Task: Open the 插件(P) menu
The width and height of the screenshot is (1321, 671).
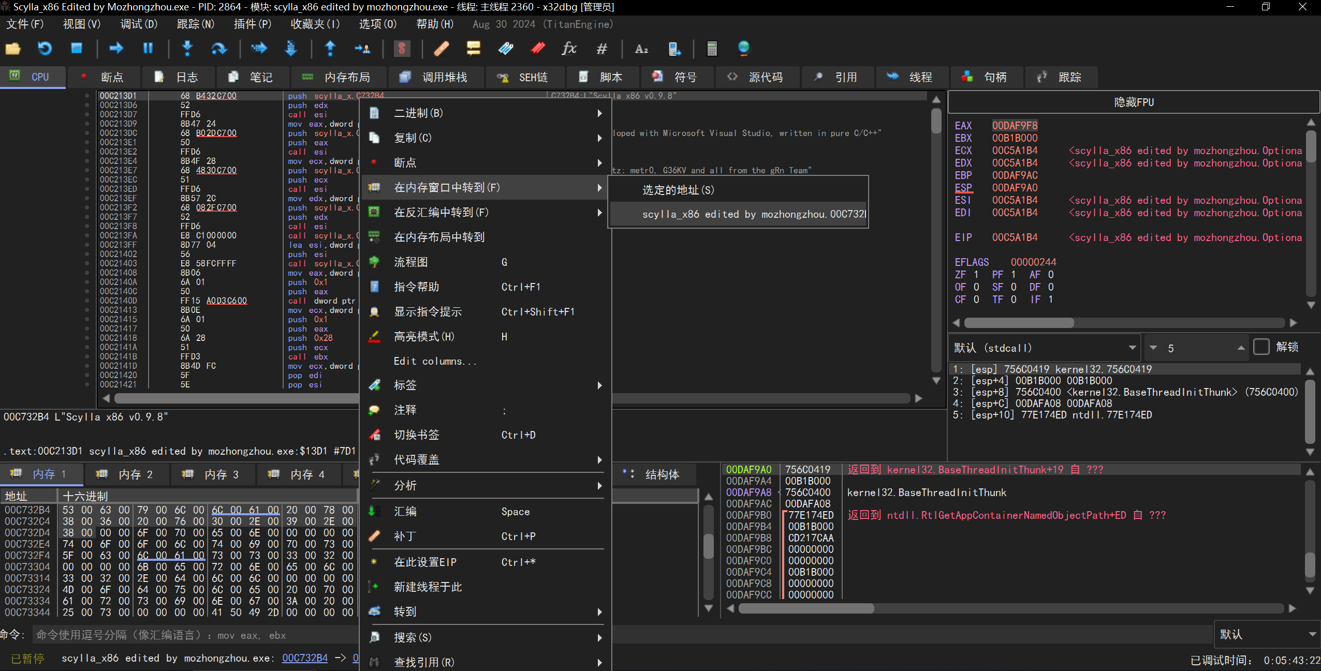Action: 253,24
